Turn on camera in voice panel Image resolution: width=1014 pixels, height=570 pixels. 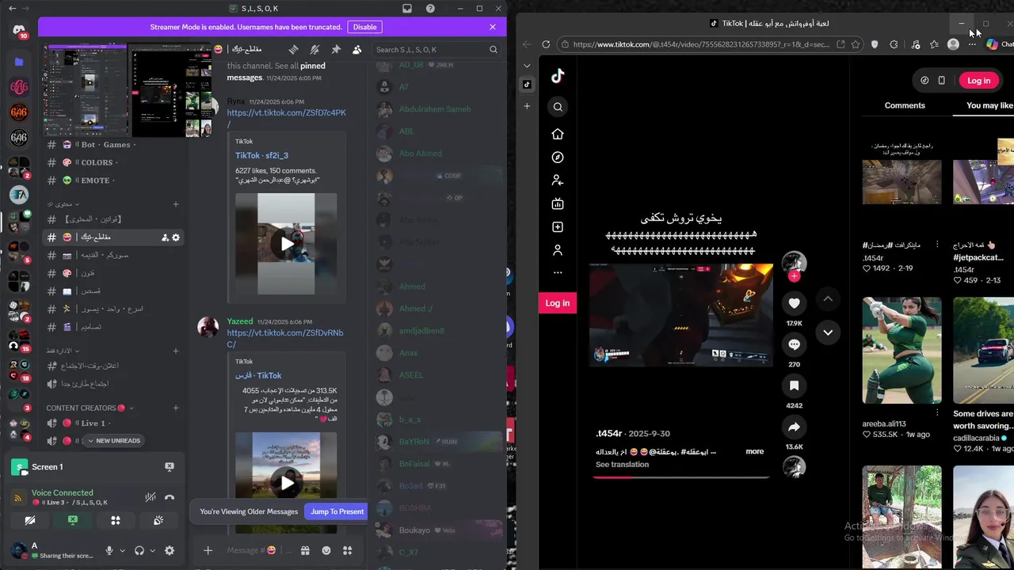pyautogui.click(x=30, y=520)
